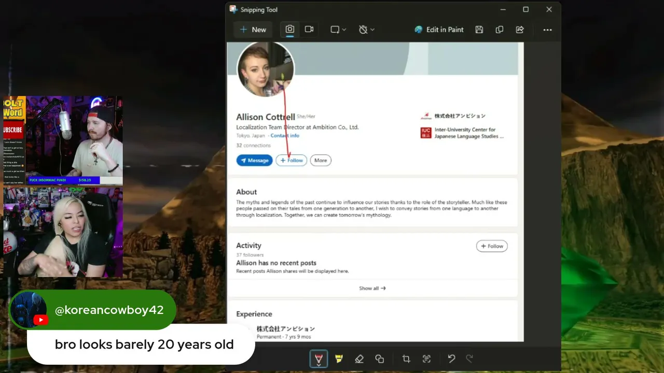Click the IUC school logo icon
The height and width of the screenshot is (373, 664).
click(426, 133)
